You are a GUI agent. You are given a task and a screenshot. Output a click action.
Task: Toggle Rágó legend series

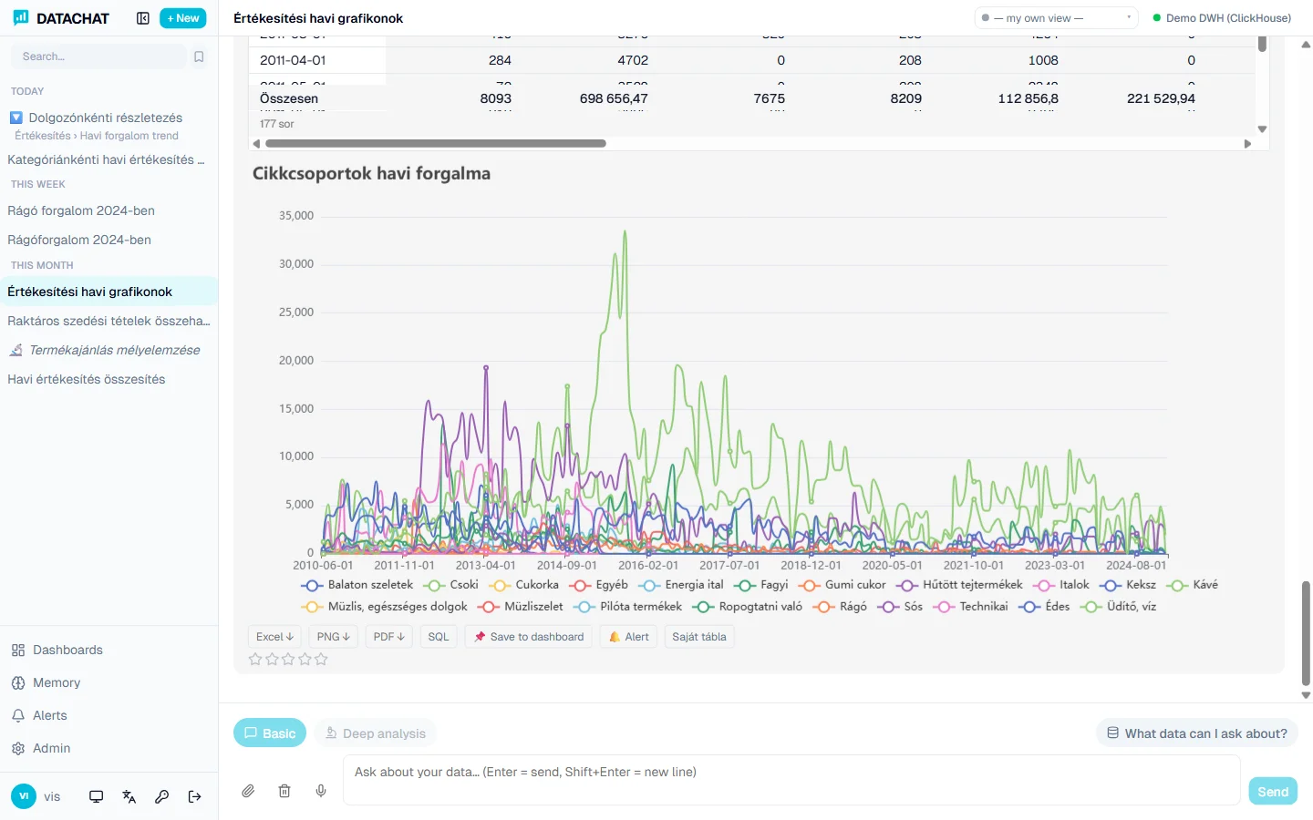(841, 607)
